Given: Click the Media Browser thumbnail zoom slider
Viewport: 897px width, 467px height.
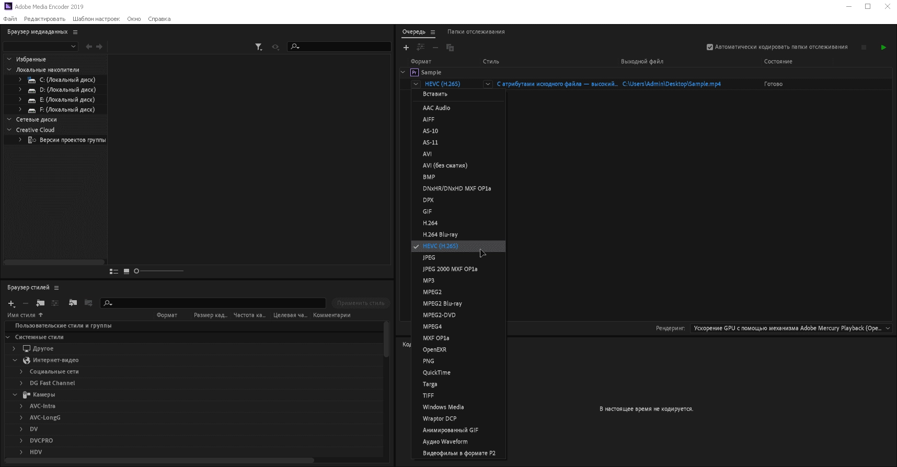Looking at the screenshot, I should 159,271.
